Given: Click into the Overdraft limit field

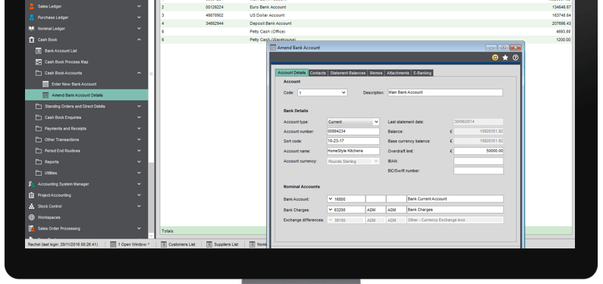Looking at the screenshot, I should pyautogui.click(x=479, y=151).
